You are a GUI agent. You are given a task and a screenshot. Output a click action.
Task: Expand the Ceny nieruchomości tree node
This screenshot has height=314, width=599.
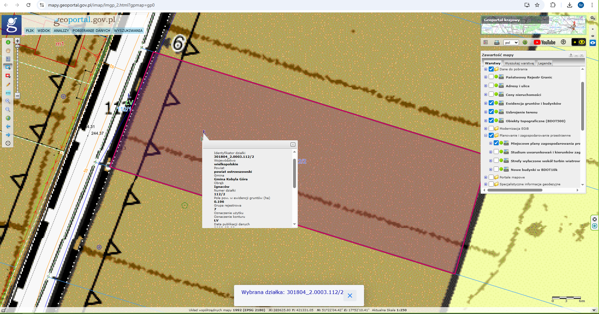(x=486, y=95)
